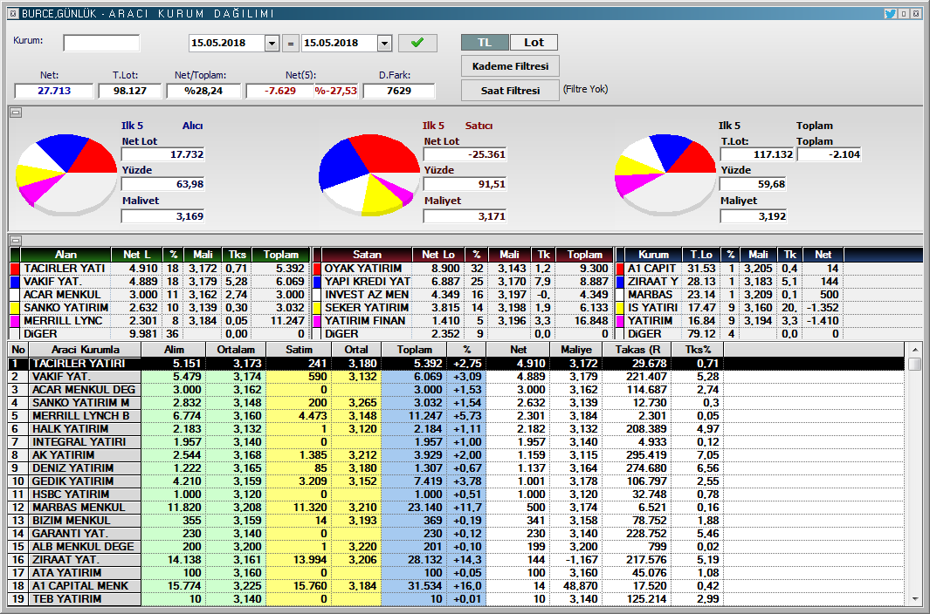
Task: Select row ACAR MENKUL DEG
Action: point(457,389)
